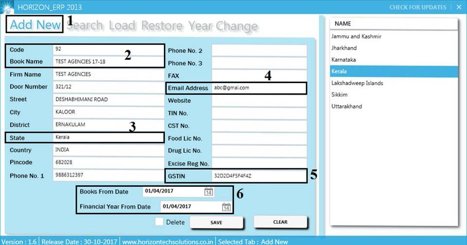Select Sikkim in the name list
Image resolution: width=467 pixels, height=245 pixels.
(394, 95)
